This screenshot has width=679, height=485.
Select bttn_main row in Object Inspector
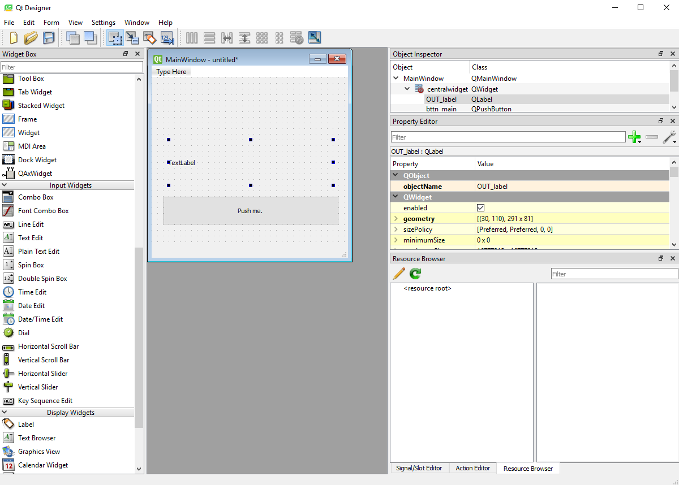click(530, 109)
